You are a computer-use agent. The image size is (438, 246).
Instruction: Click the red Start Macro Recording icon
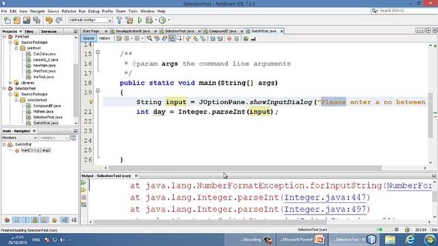click(229, 38)
